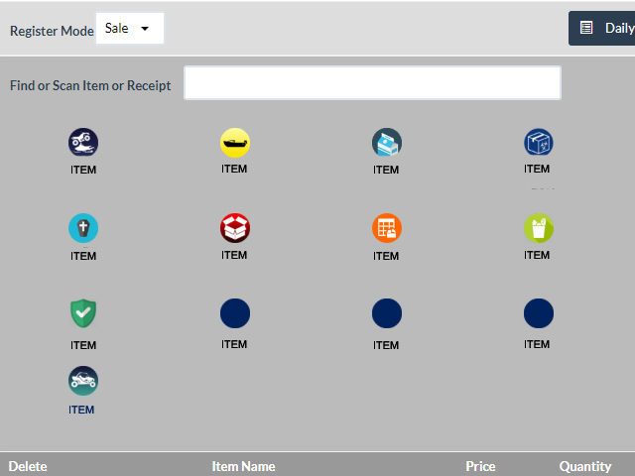This screenshot has height=476, width=635.
Task: Click the Find or Scan Item or Receipt label
Action: [90, 85]
